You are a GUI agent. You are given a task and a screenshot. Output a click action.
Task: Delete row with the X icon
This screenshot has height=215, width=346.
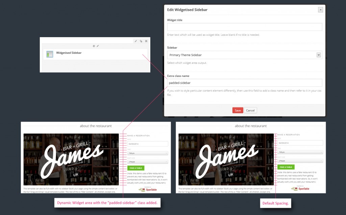click(x=146, y=41)
